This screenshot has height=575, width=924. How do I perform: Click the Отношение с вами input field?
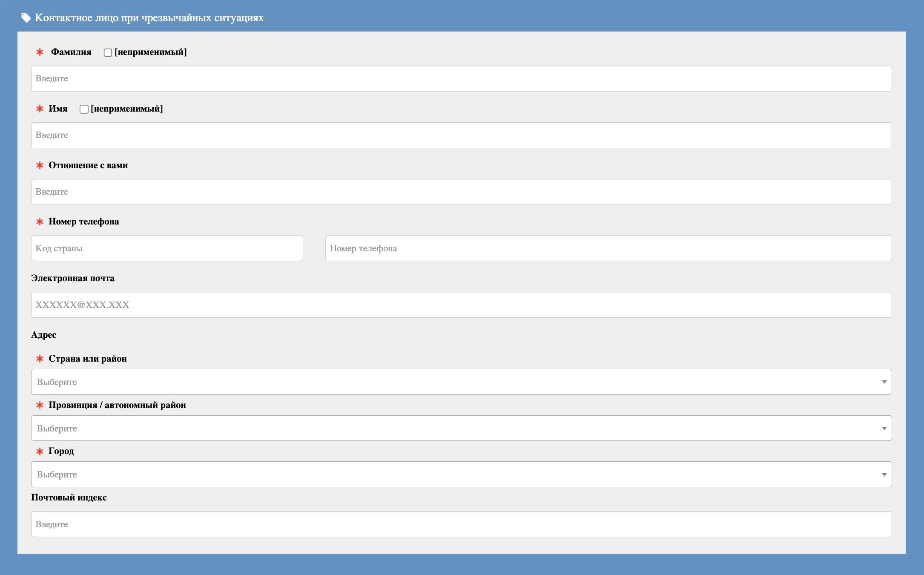click(461, 192)
